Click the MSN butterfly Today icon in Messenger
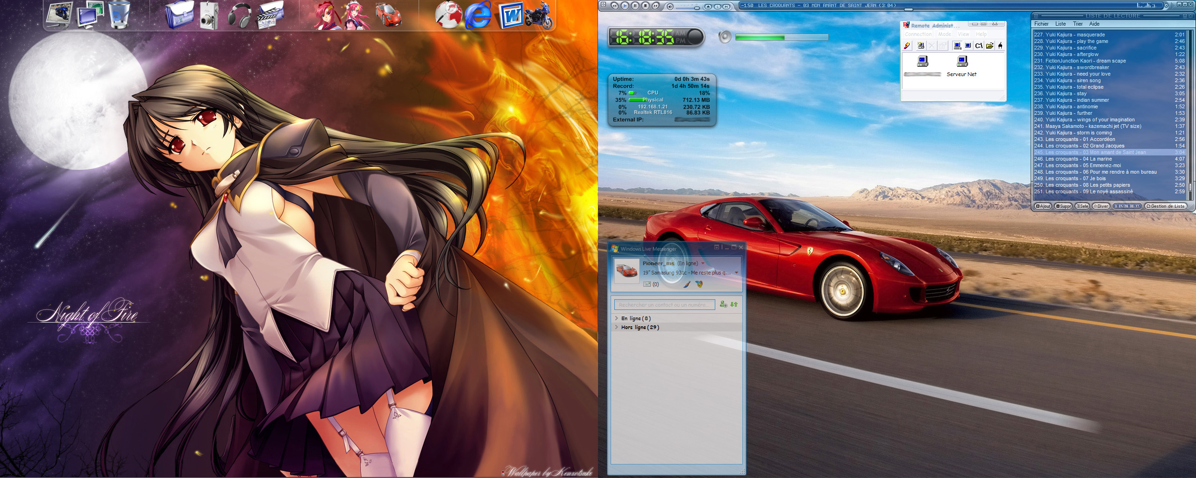The width and height of the screenshot is (1196, 478). [x=699, y=284]
